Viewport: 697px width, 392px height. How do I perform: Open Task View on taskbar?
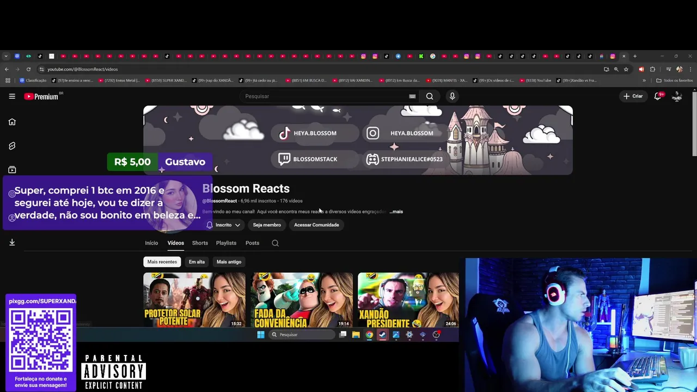tap(343, 334)
